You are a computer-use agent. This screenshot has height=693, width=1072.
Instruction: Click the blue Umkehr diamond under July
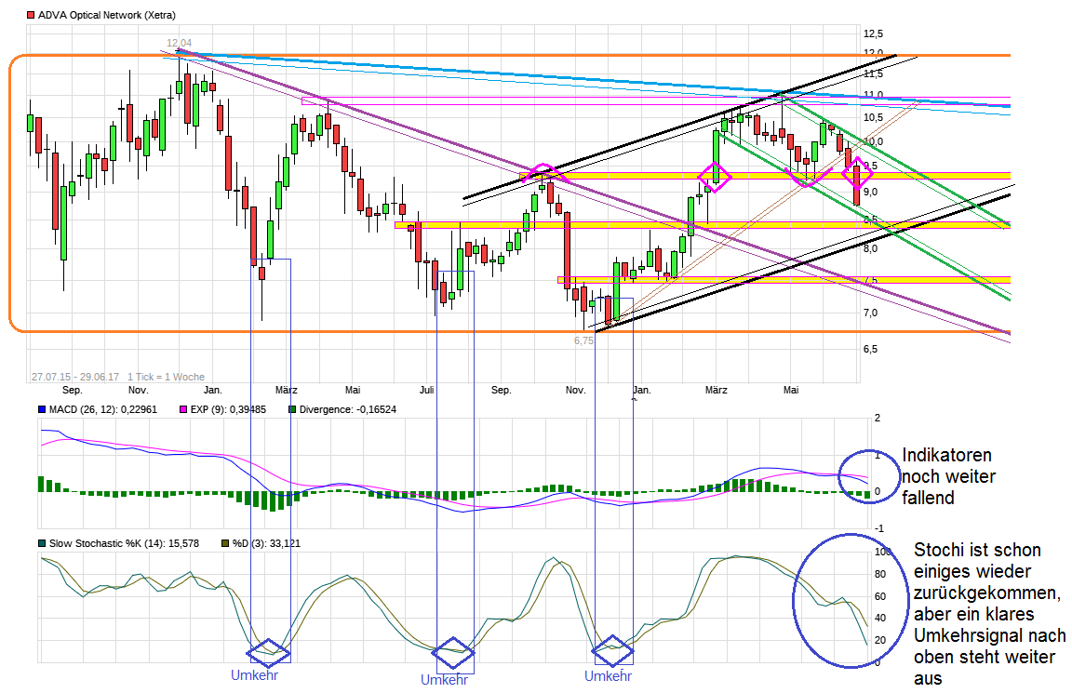point(453,651)
